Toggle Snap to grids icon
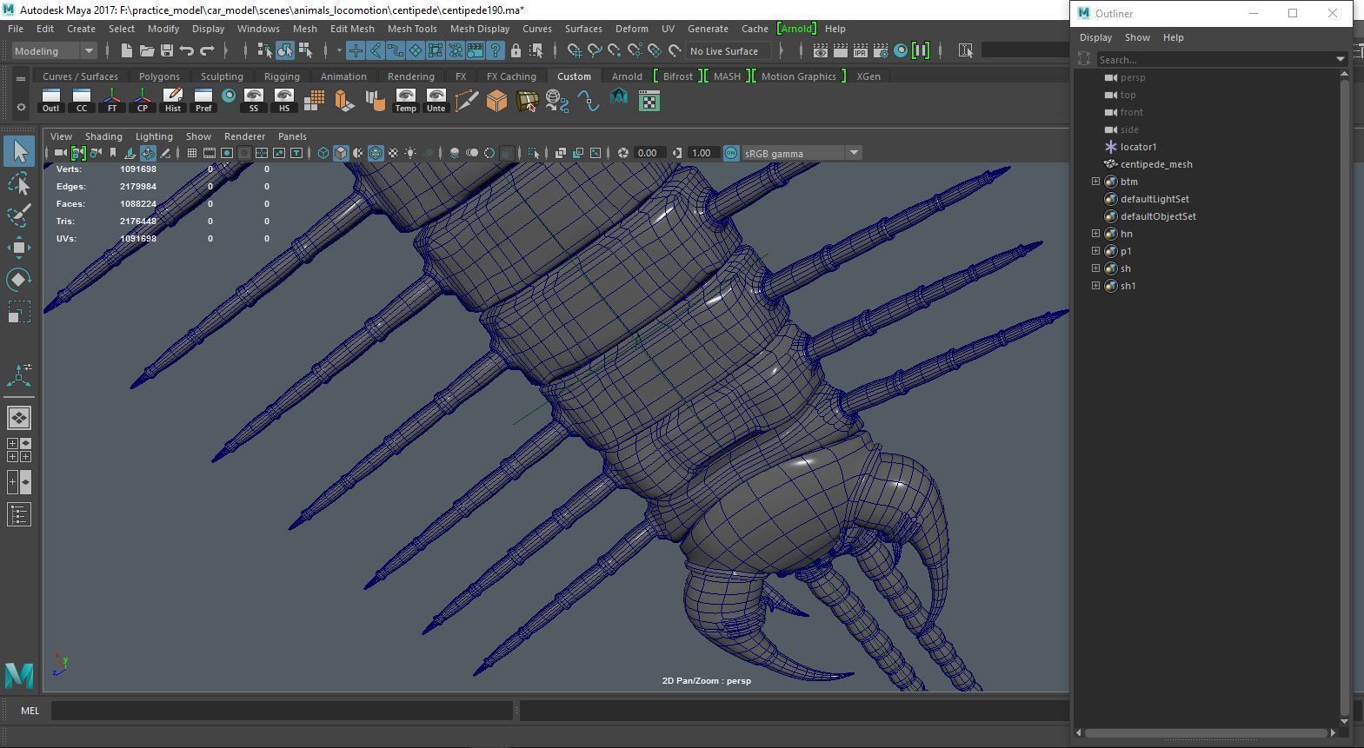Screen dimensions: 1364x748 click(575, 50)
